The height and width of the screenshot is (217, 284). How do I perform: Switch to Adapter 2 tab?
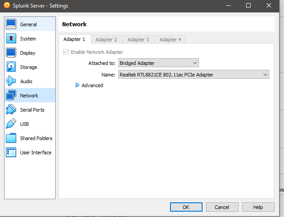point(106,40)
